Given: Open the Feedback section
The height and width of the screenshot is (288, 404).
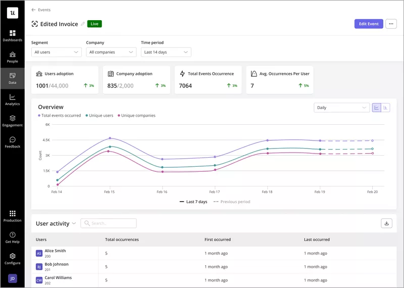Looking at the screenshot, I should pos(12,142).
